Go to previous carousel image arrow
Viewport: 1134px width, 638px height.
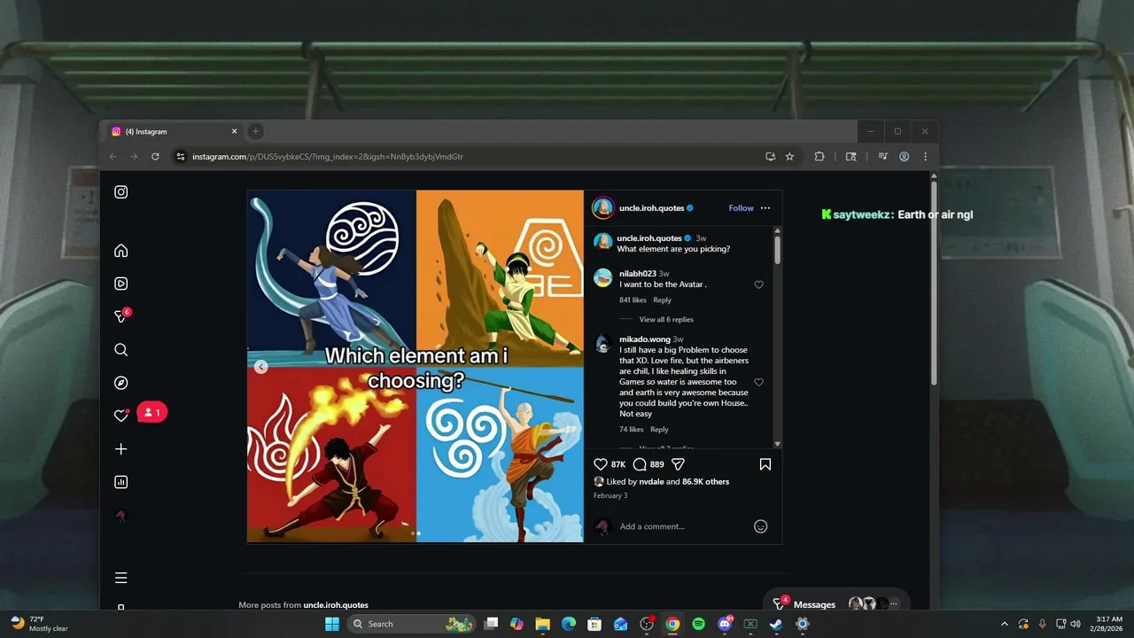(261, 367)
